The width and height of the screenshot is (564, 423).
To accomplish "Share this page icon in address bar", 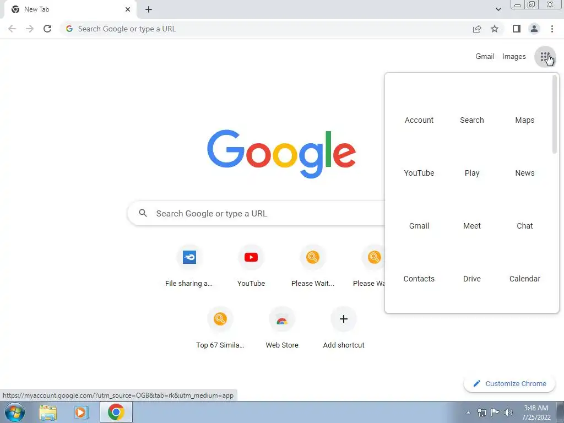I will coord(477,29).
